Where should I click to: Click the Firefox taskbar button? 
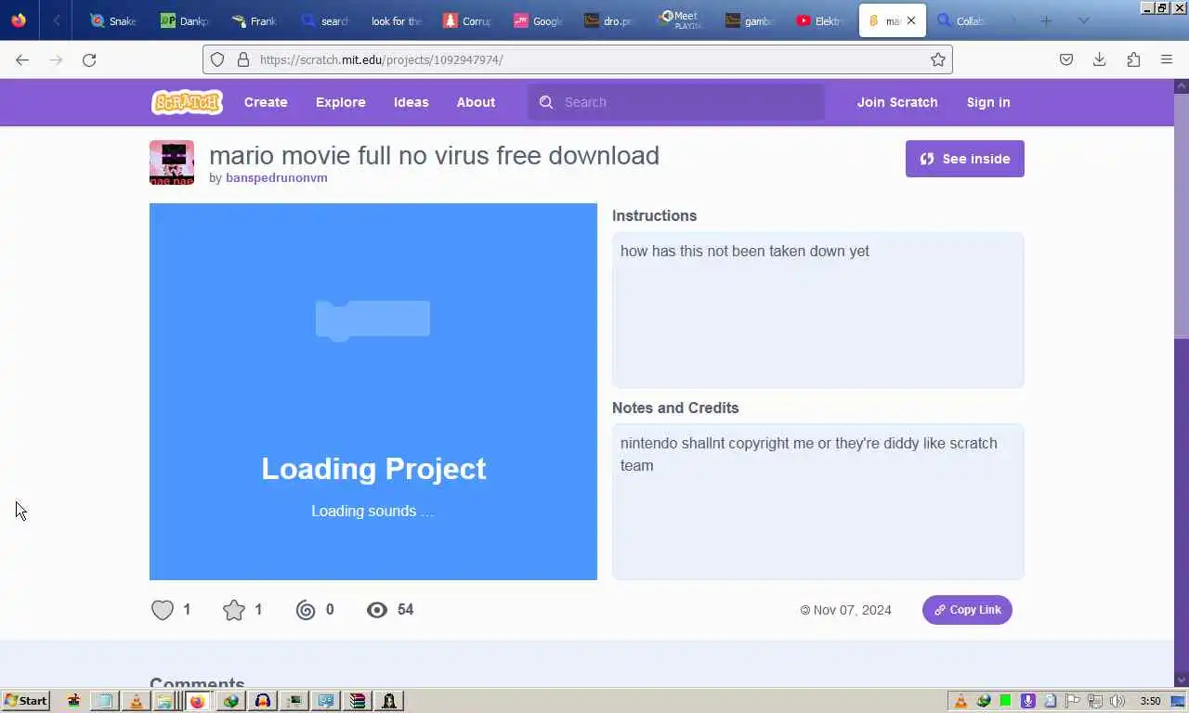pos(197,701)
